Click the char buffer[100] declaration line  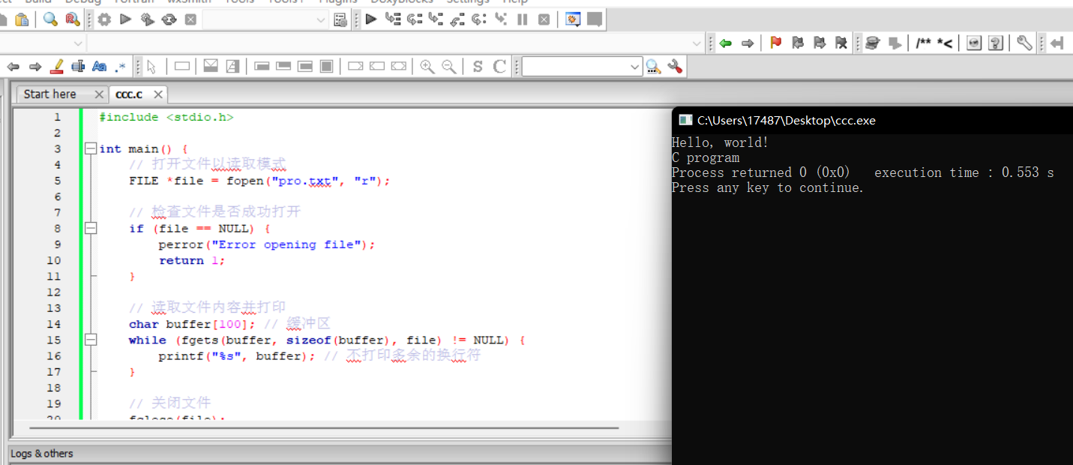[x=192, y=324]
